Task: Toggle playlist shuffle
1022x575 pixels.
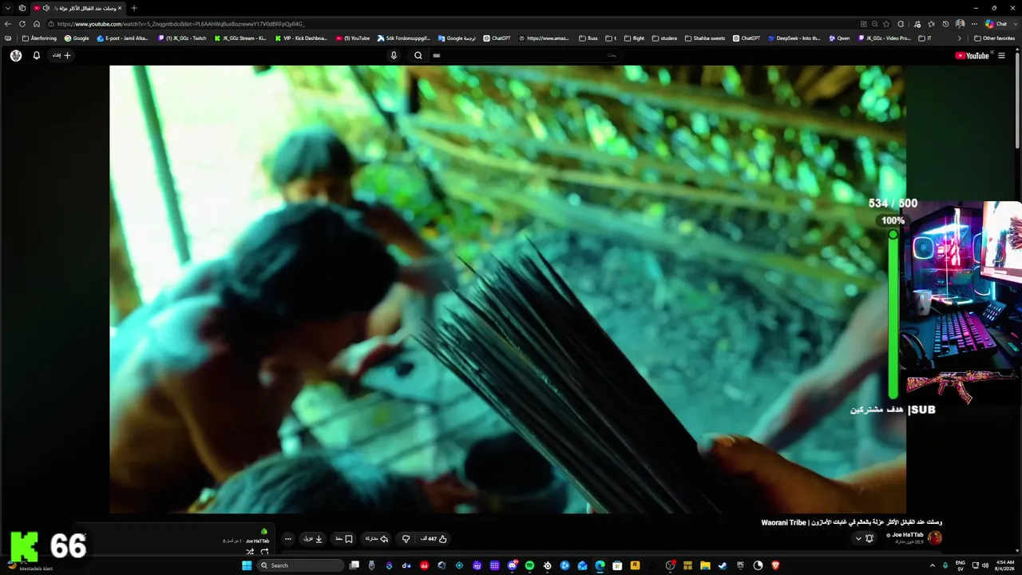Action: click(250, 552)
